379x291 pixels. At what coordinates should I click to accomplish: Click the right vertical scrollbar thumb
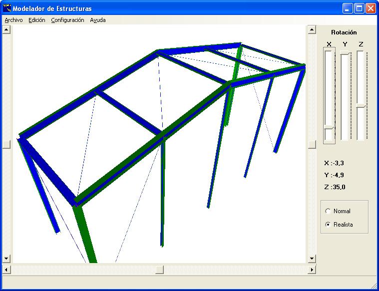coord(312,144)
